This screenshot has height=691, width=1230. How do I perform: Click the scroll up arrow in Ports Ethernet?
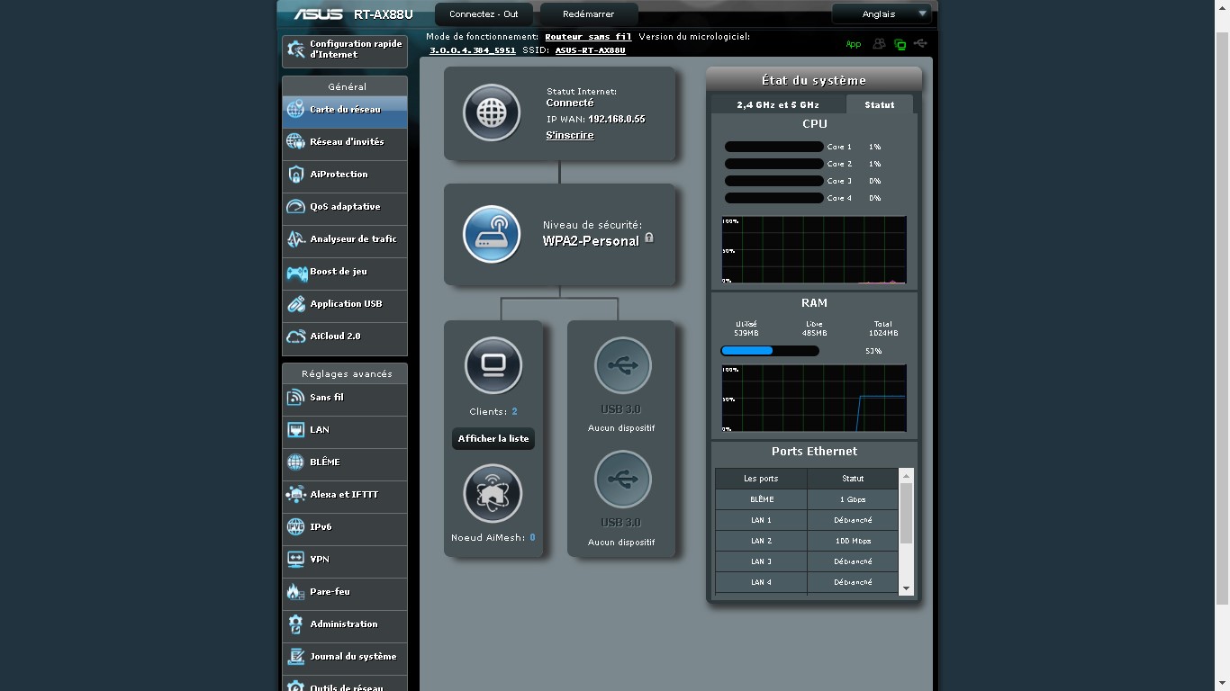coord(906,475)
